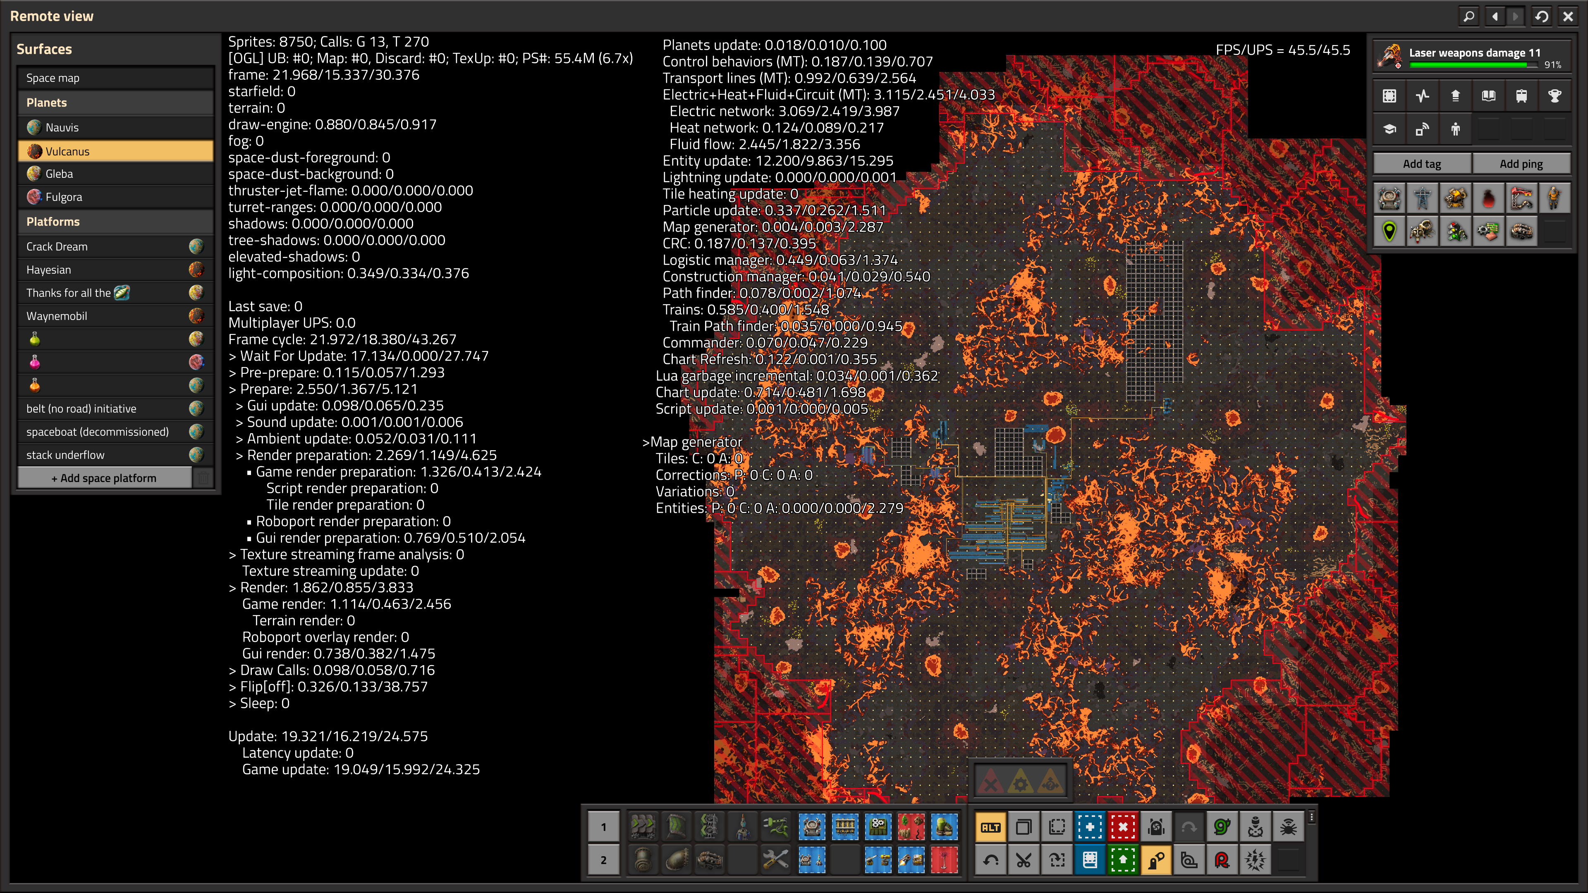Open the Waynemobil platform
Screen dimensions: 1588x893
116,315
